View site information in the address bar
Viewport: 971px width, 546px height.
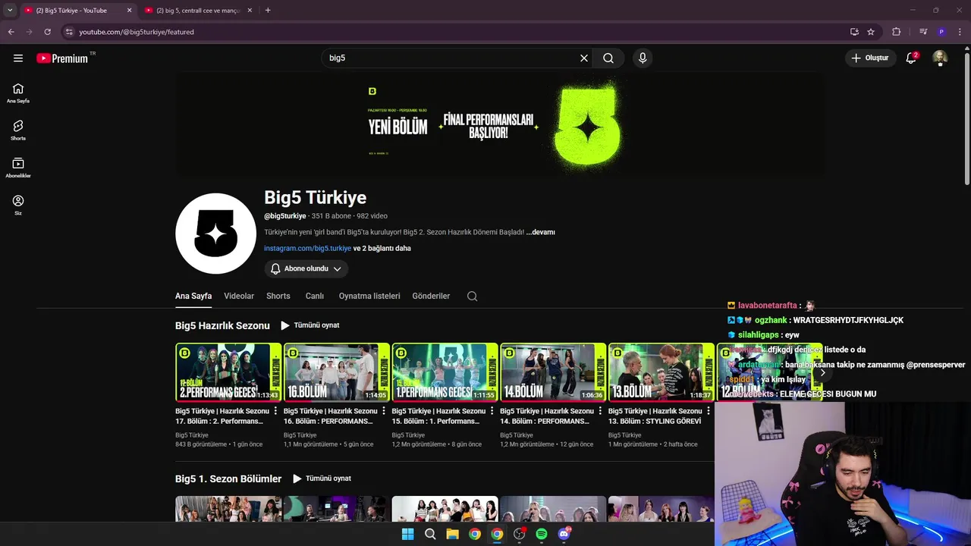point(69,32)
